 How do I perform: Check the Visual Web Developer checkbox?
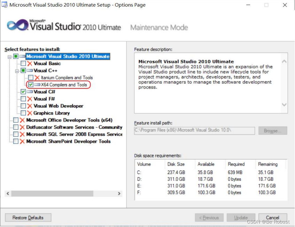point(23,106)
